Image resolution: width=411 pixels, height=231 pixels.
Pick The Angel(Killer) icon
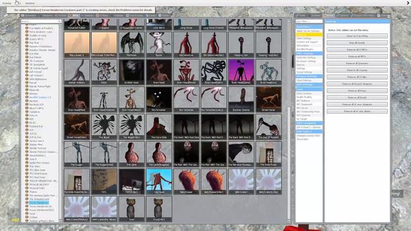[132, 126]
